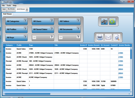This screenshot has width=135, height=98.
Task: Open the All Categories filter
Action: tap(16, 21)
